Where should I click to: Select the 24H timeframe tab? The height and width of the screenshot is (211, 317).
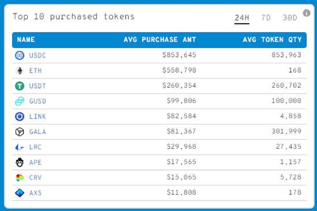point(242,18)
